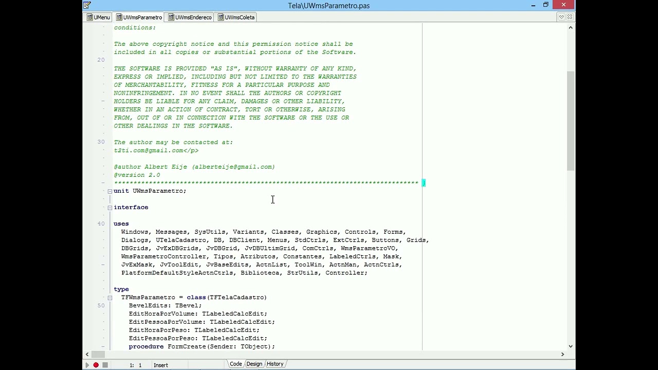Image resolution: width=658 pixels, height=370 pixels.
Task: Click 'BevelEdits: TBevel;' declaration
Action: point(166,306)
